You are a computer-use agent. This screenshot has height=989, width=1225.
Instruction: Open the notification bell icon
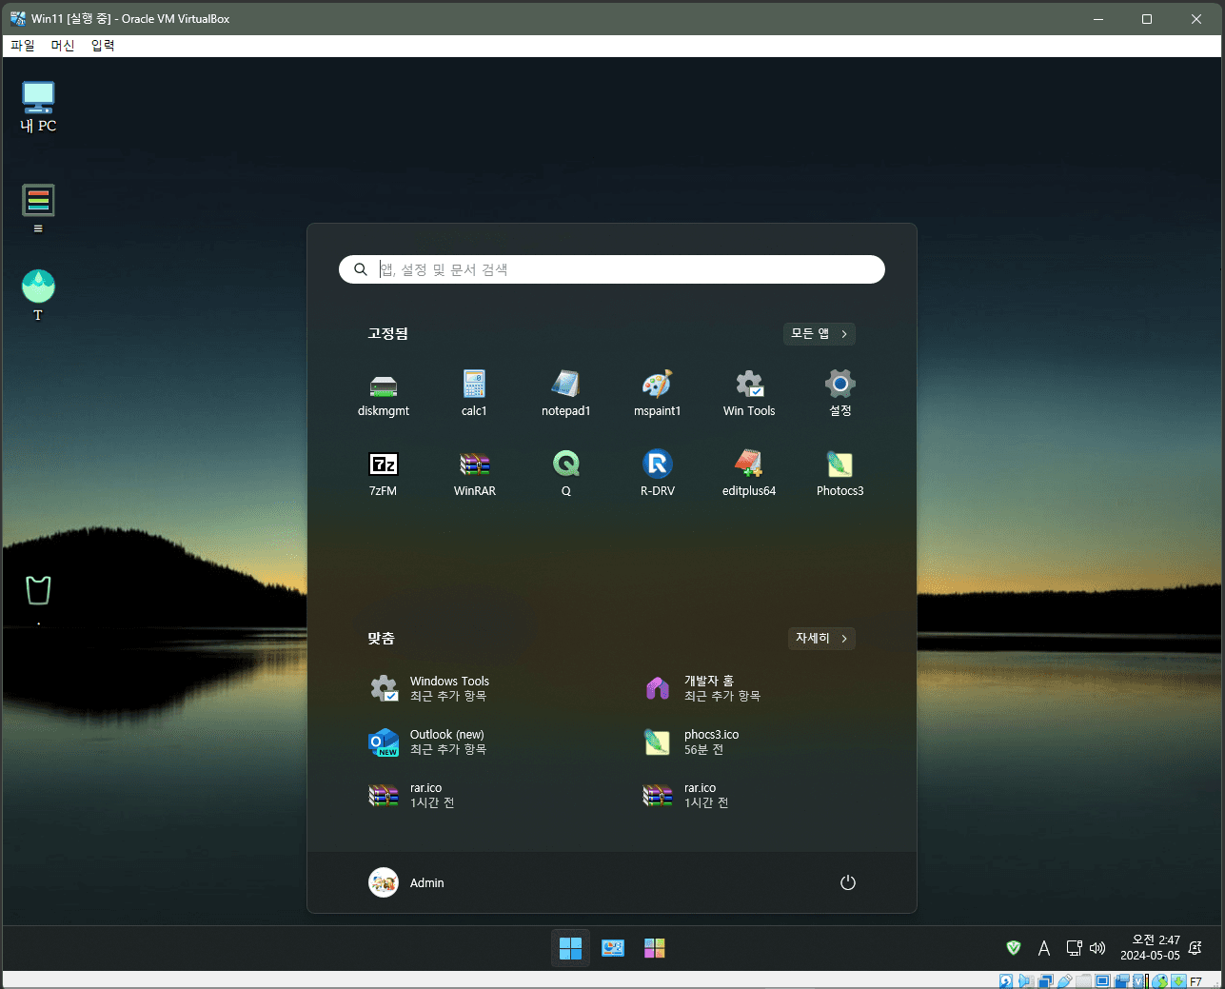(x=1195, y=948)
